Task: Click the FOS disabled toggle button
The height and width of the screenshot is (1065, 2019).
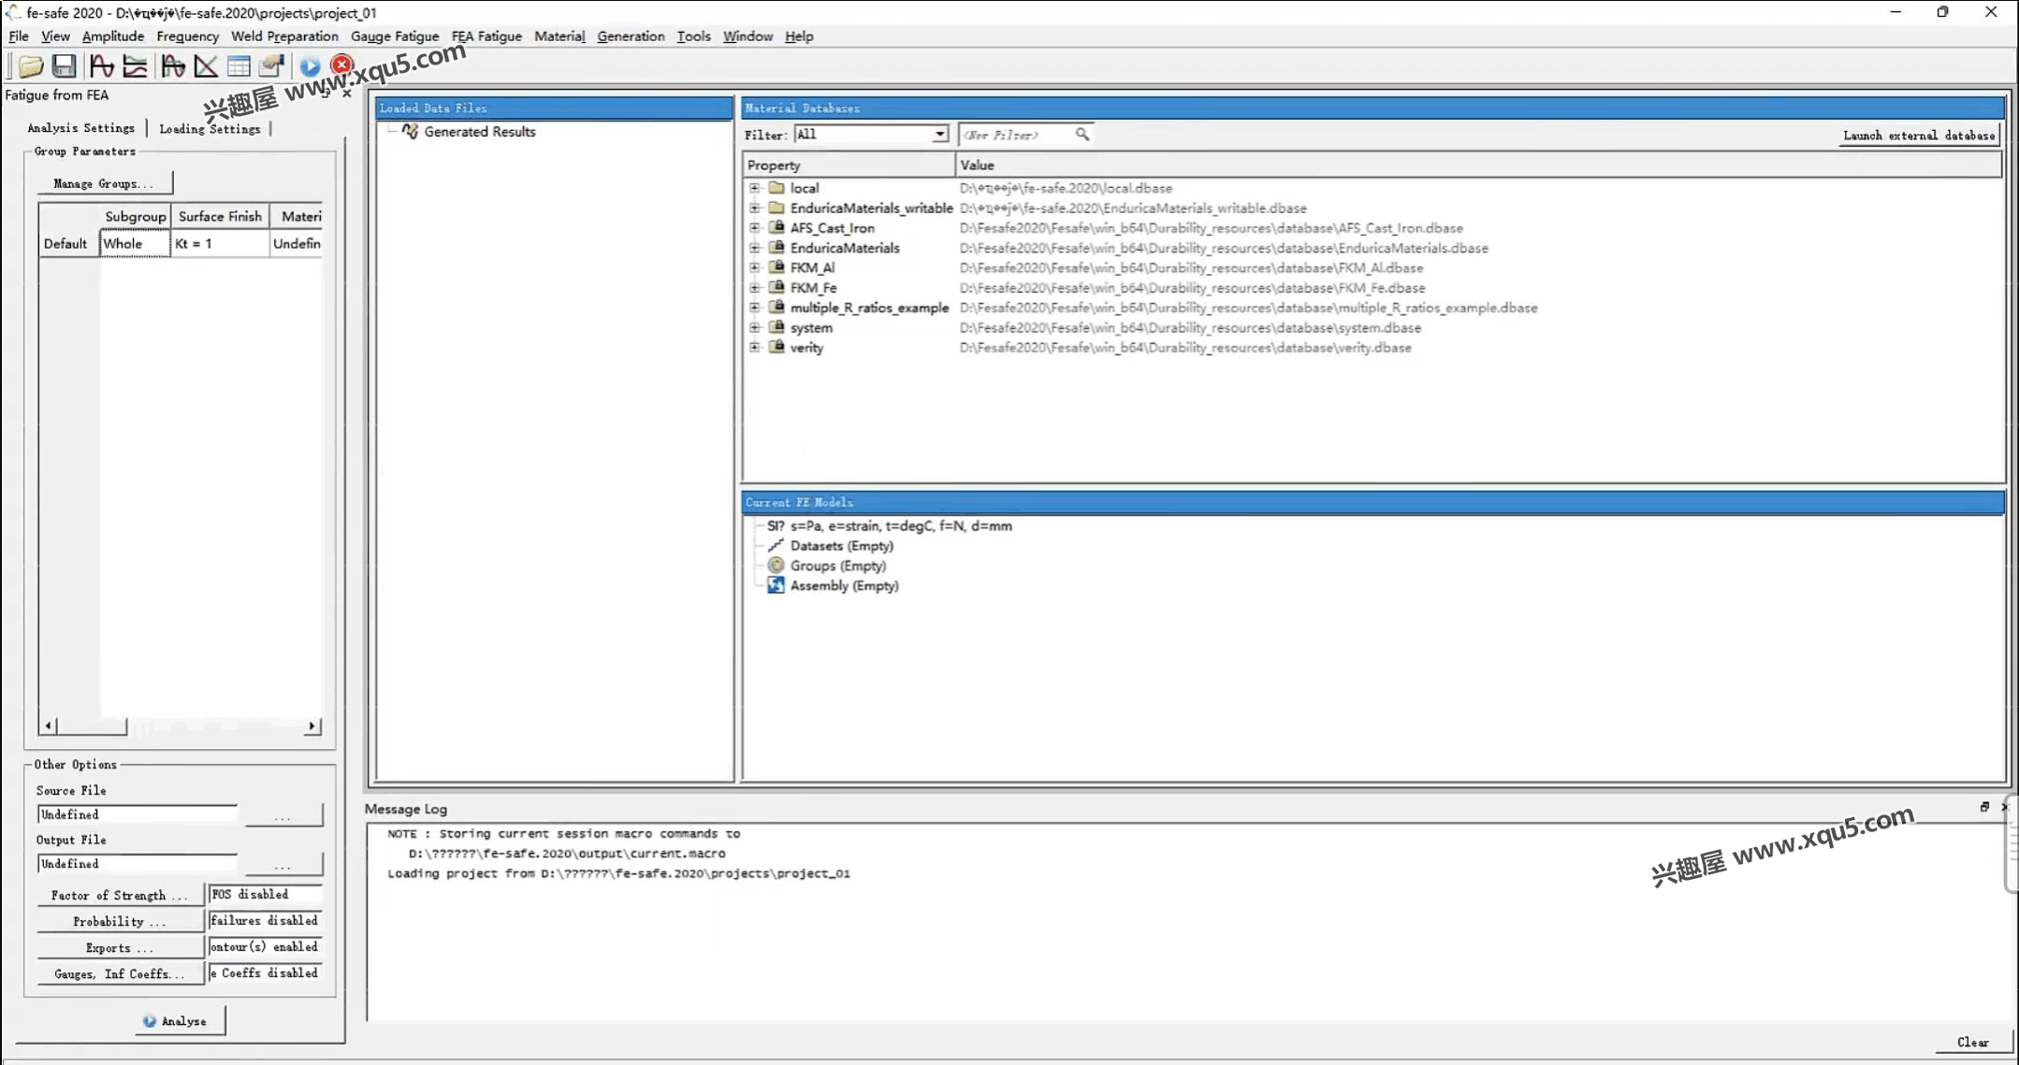Action: pyautogui.click(x=262, y=893)
